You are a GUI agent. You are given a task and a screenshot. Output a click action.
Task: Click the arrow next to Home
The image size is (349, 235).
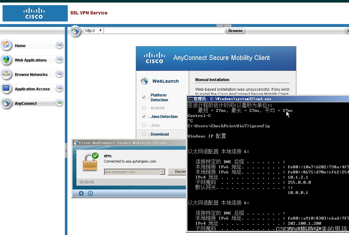click(59, 45)
